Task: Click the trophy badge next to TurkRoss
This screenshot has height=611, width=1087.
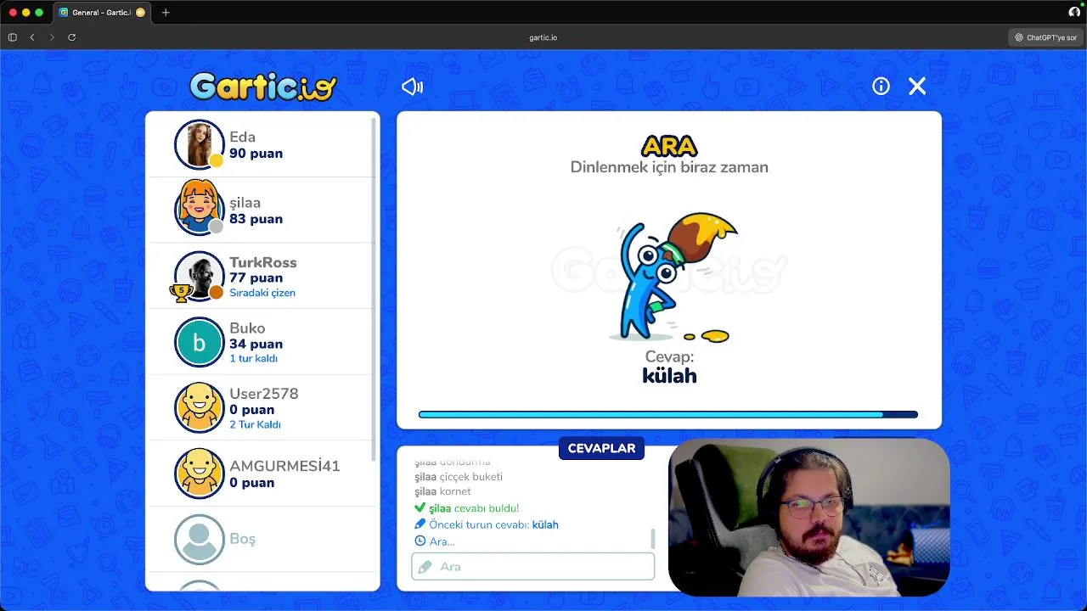Action: pyautogui.click(x=180, y=293)
